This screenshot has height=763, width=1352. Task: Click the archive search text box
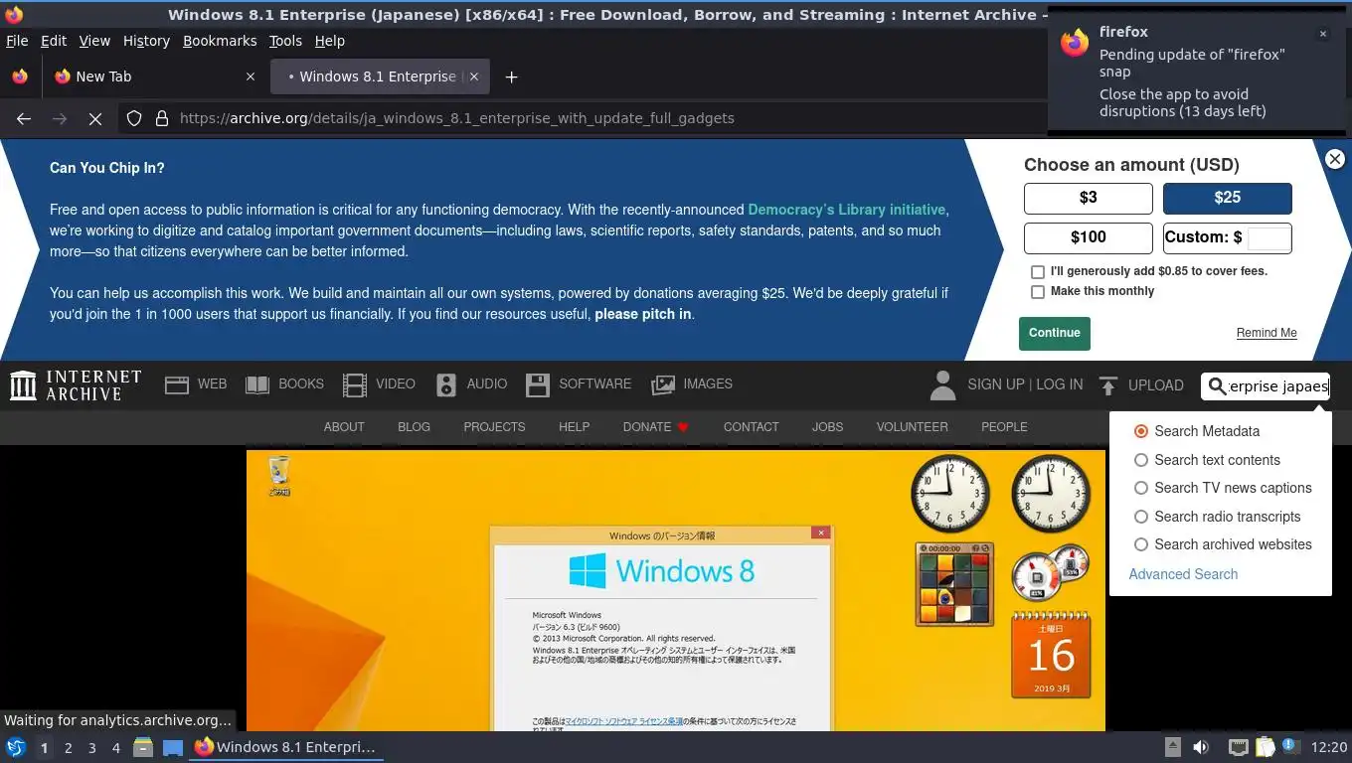(1277, 386)
